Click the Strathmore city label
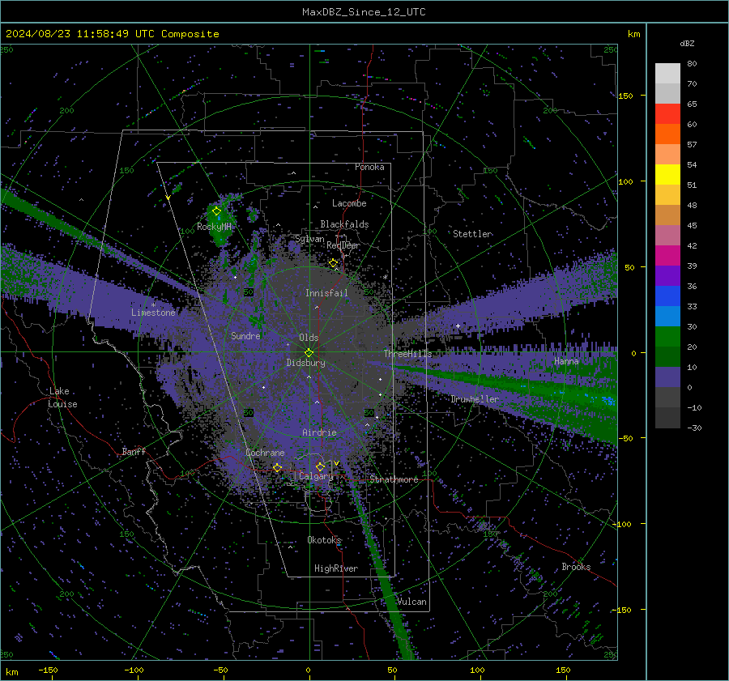This screenshot has width=729, height=681. click(x=394, y=479)
